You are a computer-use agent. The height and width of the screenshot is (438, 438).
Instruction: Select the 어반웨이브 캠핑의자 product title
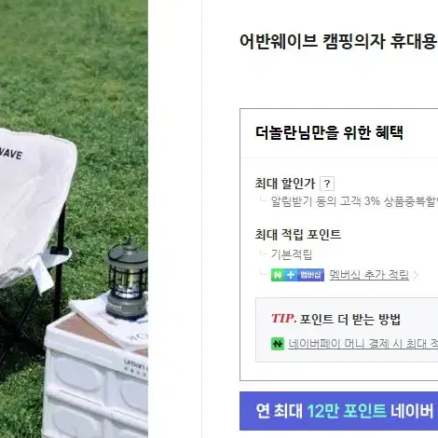(338, 41)
